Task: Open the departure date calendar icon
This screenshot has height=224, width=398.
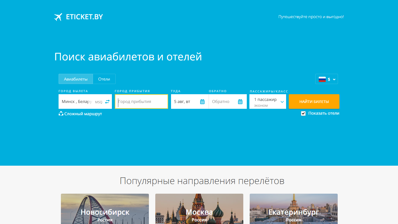Action: point(202,102)
